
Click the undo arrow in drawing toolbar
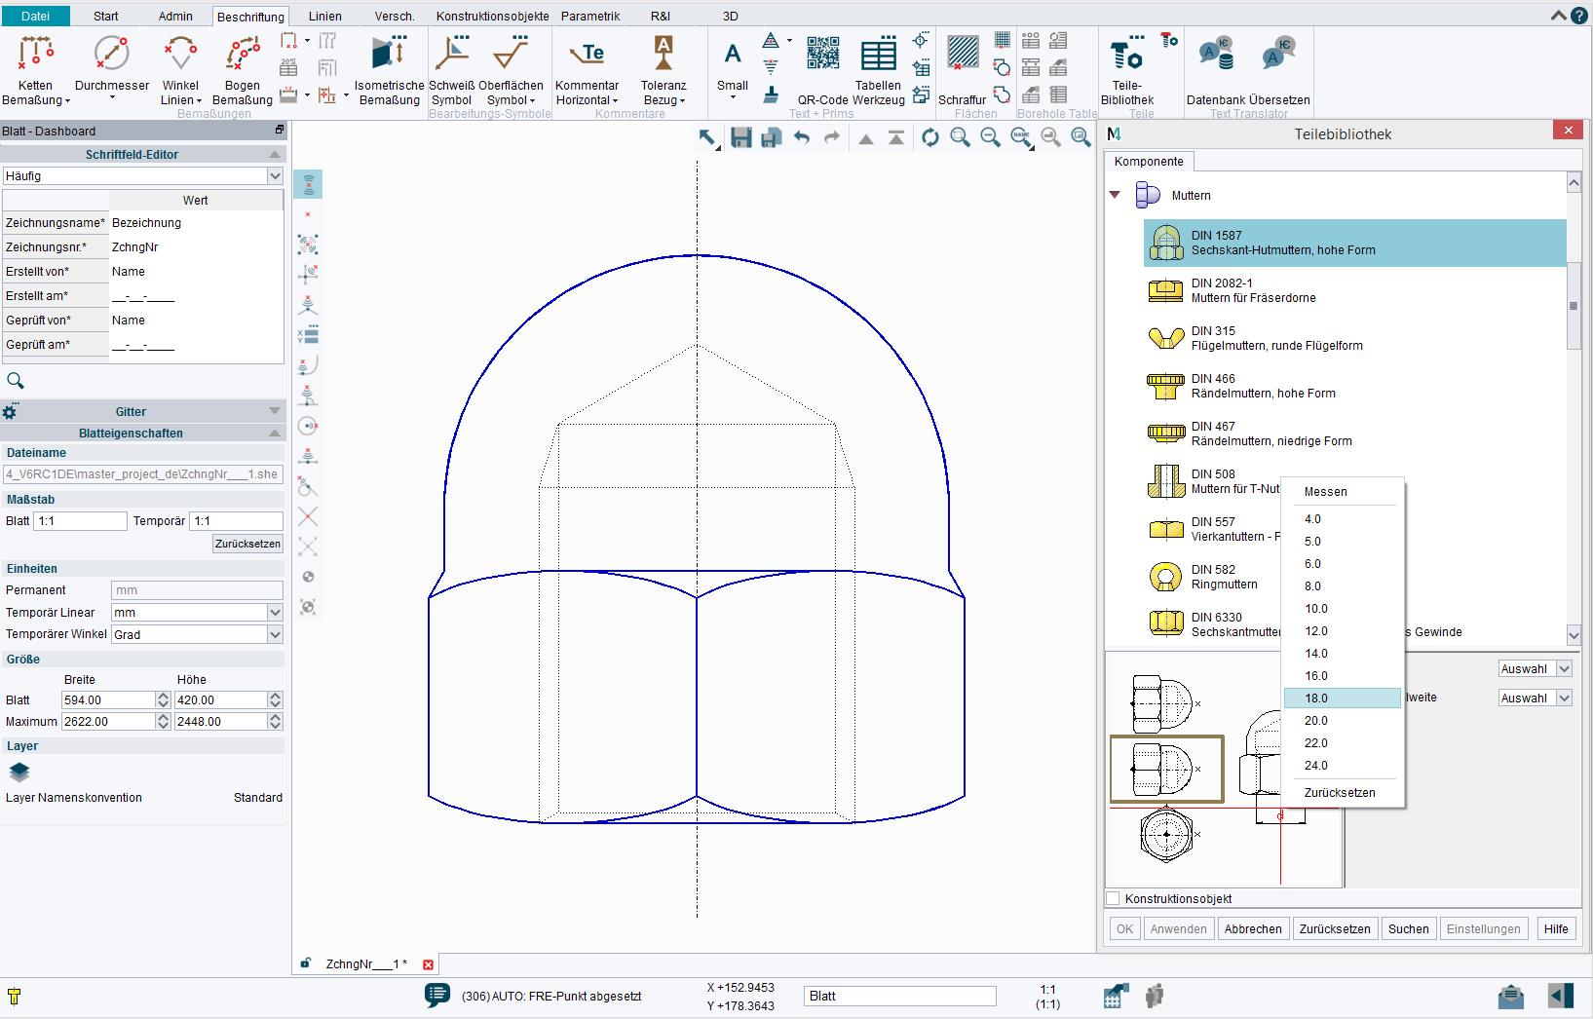tap(802, 138)
